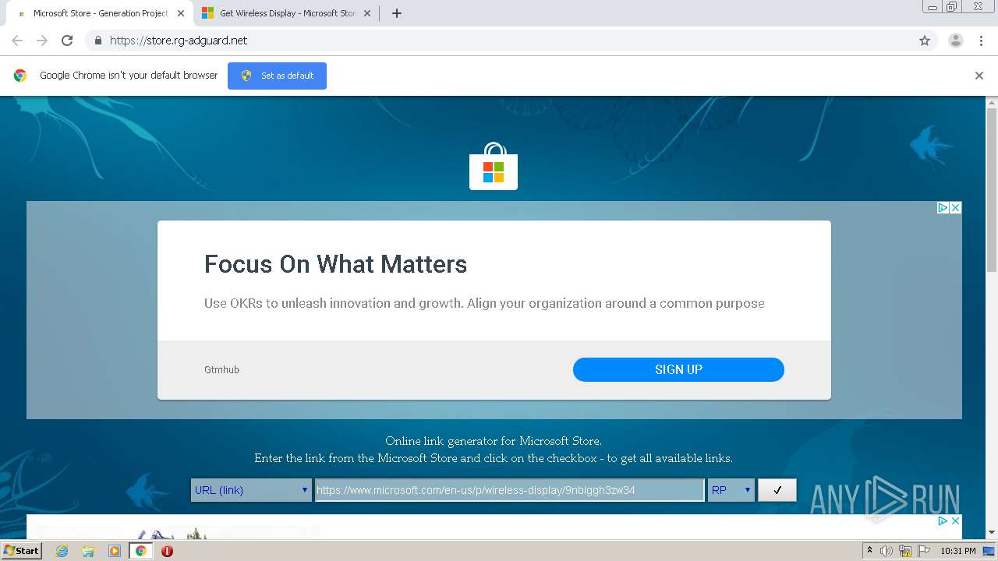Image resolution: width=998 pixels, height=561 pixels.
Task: Click the scrollbar down arrow
Action: coord(992,533)
